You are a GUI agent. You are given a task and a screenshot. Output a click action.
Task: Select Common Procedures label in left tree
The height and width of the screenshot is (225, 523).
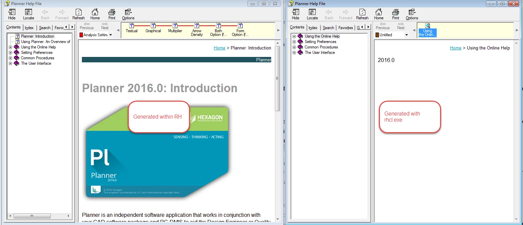pos(37,58)
